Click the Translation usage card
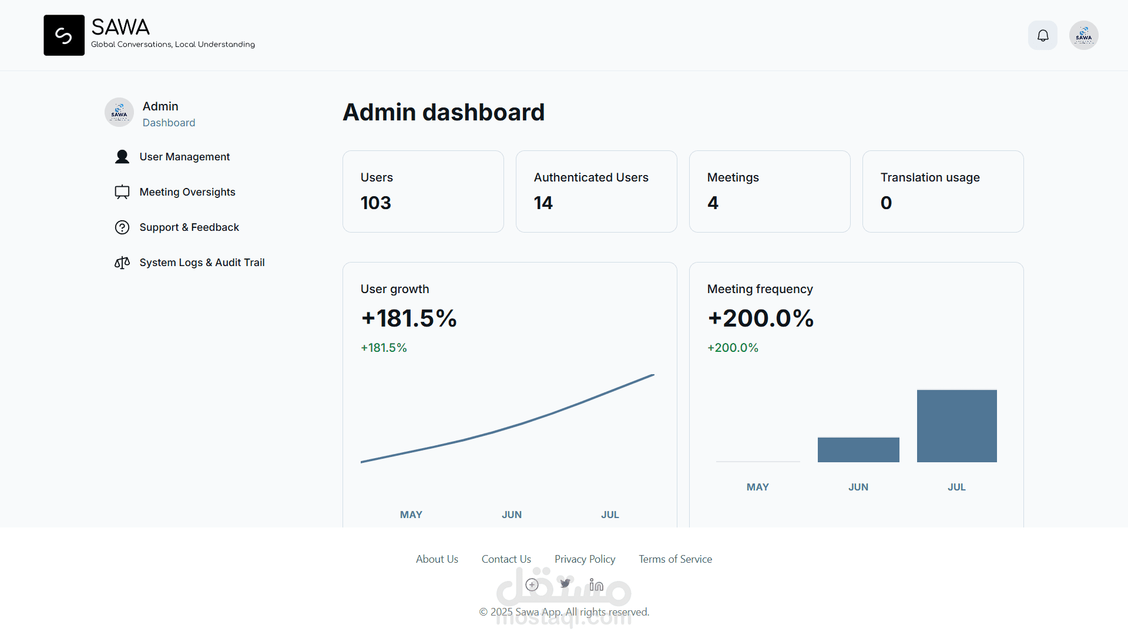Viewport: 1128px width, 642px height. coord(942,191)
